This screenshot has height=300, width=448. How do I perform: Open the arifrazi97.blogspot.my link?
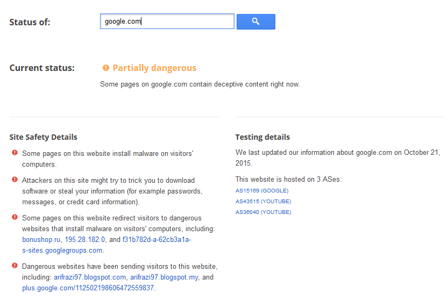tap(165, 277)
